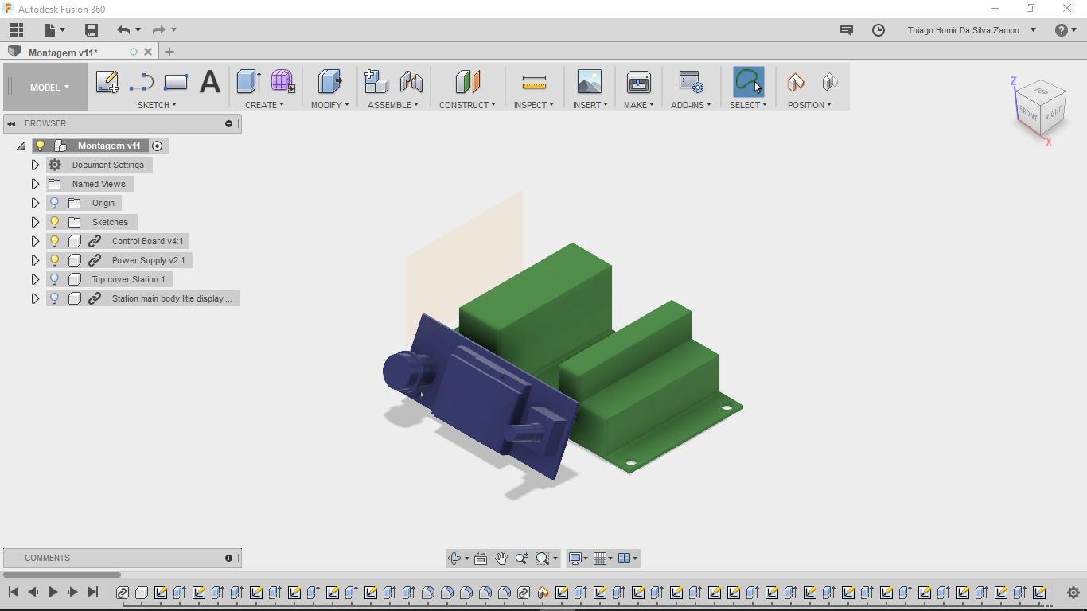Open the INSPECT menu
This screenshot has height=611, width=1087.
533,105
